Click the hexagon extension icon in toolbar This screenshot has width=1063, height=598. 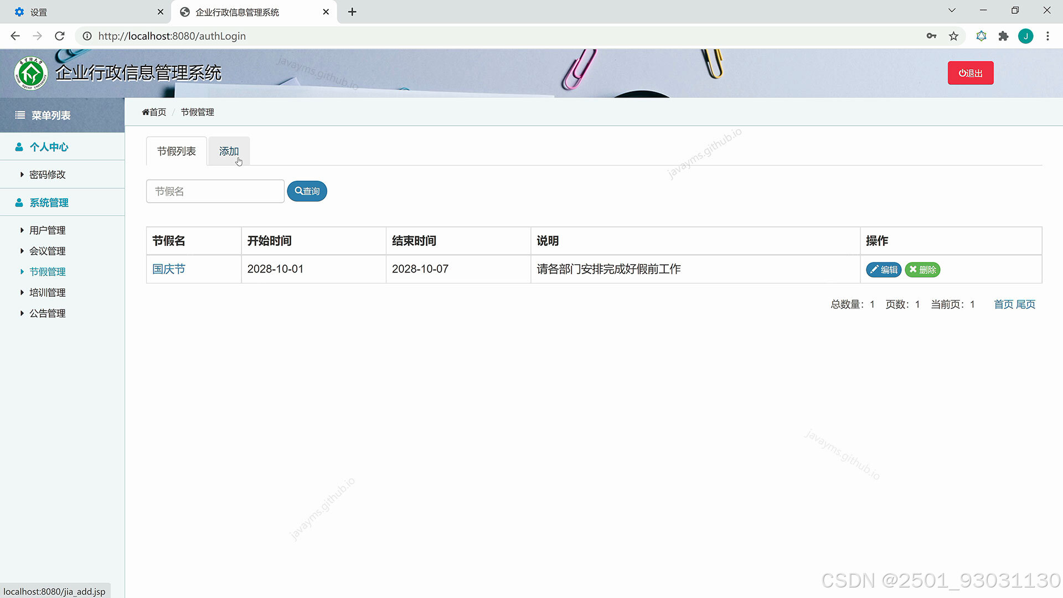click(981, 36)
